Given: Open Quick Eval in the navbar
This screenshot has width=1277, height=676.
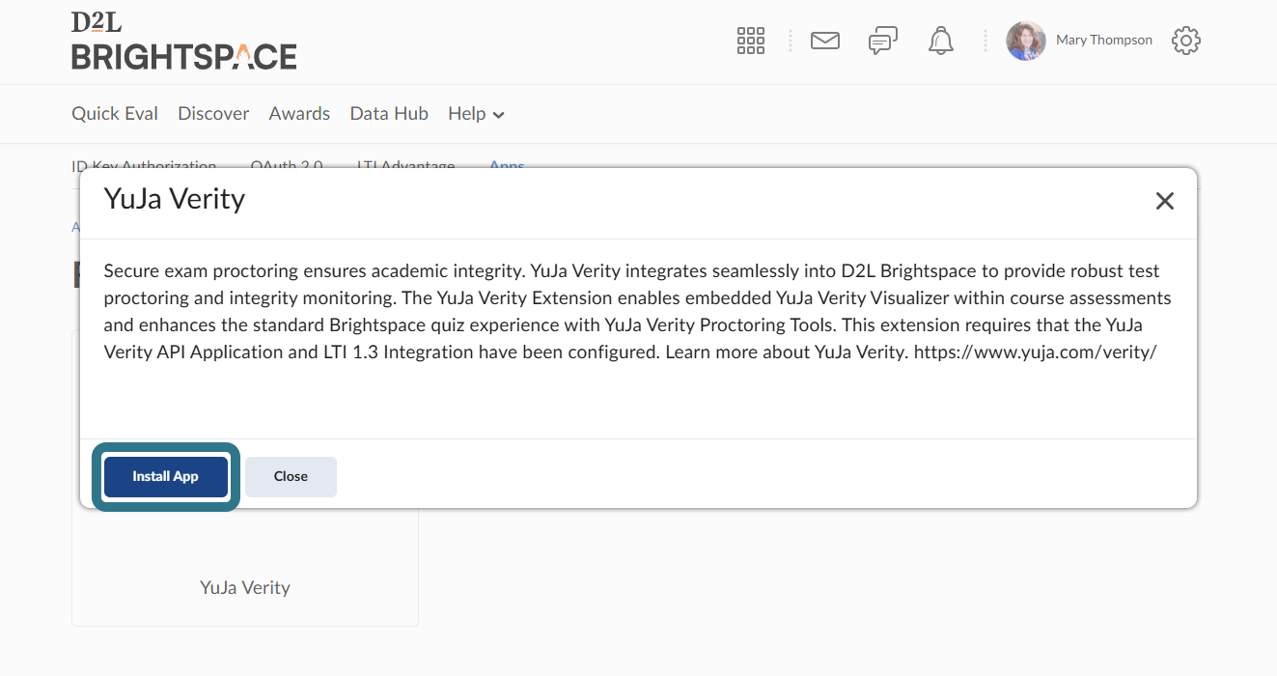Looking at the screenshot, I should [115, 114].
